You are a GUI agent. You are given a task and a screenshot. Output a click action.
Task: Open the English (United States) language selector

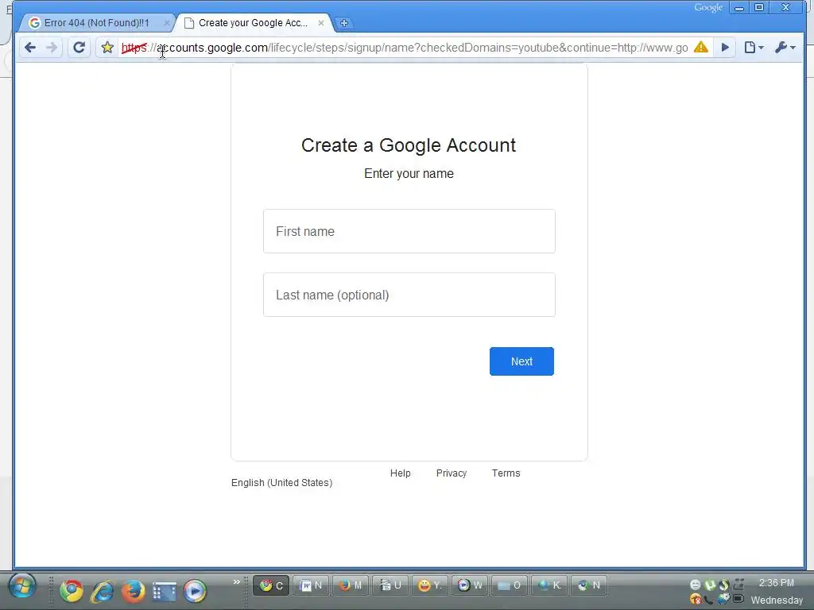pos(281,482)
